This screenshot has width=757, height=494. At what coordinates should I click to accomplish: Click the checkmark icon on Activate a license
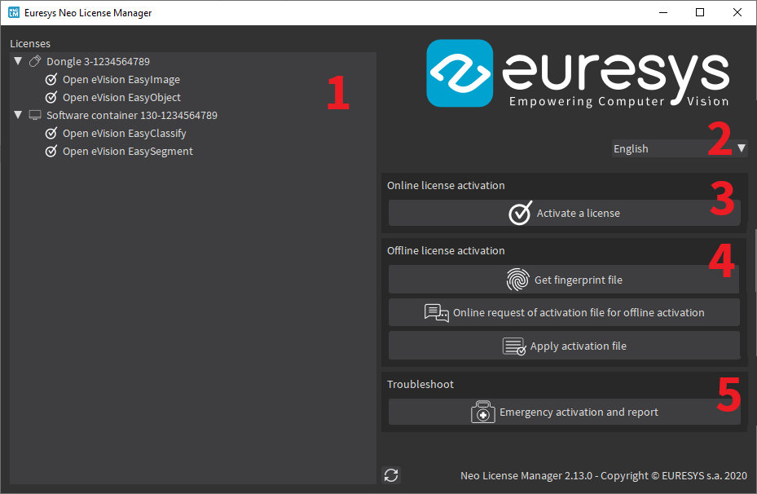519,213
